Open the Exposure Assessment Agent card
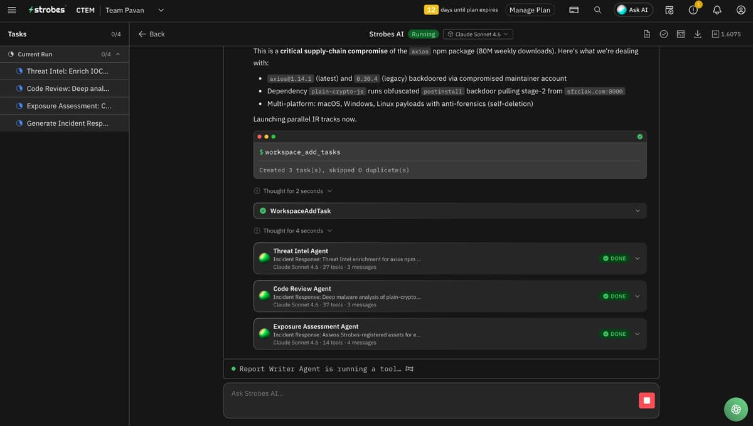Screen dimensions: 753x426 [450, 334]
